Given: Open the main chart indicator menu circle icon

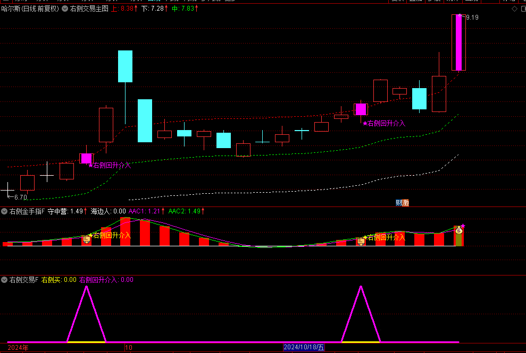Looking at the screenshot, I should coord(65,8).
